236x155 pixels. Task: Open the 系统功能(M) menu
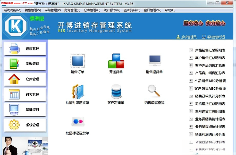point(12,10)
